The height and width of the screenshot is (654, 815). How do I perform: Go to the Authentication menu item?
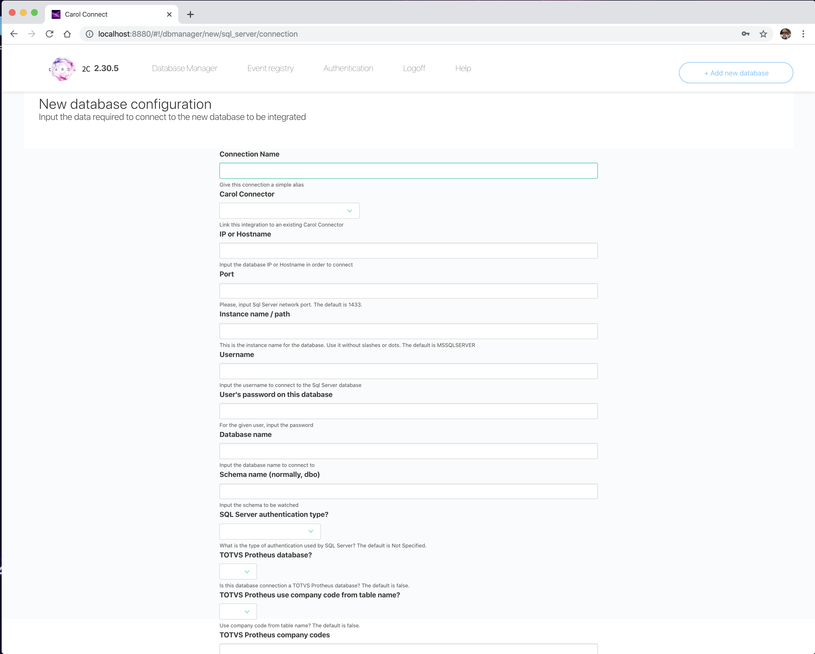click(348, 68)
